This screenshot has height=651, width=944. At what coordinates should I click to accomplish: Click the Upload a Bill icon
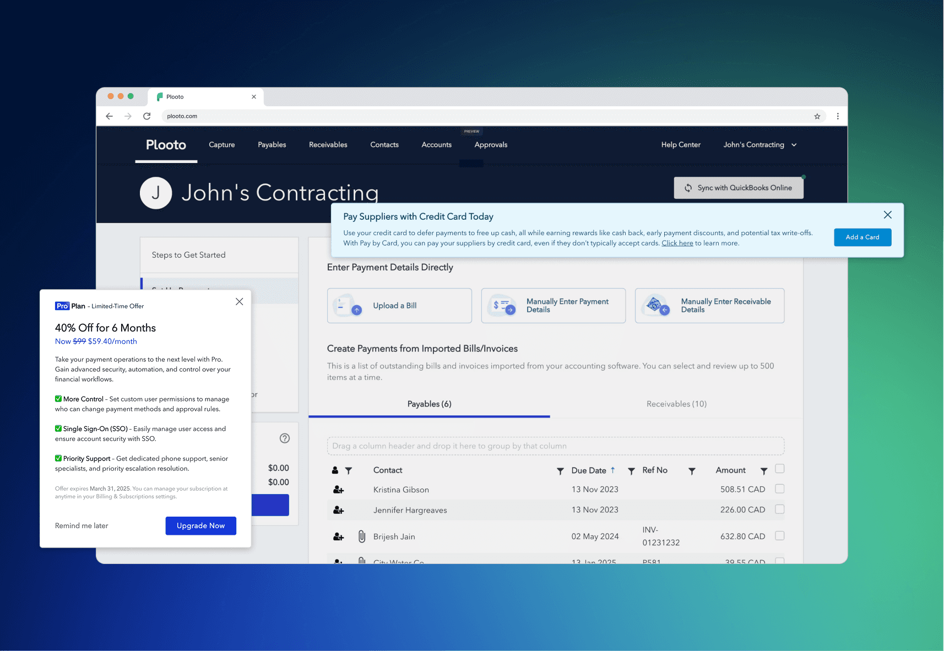click(x=348, y=306)
